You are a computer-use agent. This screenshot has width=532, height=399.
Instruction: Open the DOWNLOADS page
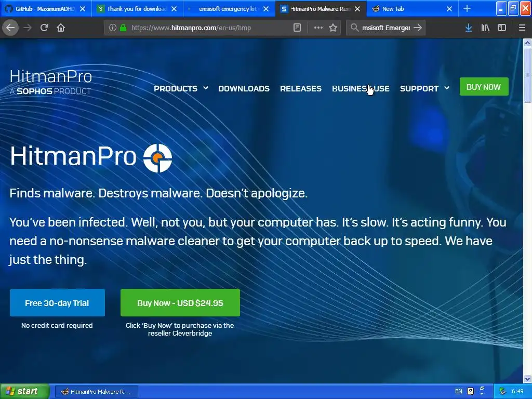click(x=244, y=88)
